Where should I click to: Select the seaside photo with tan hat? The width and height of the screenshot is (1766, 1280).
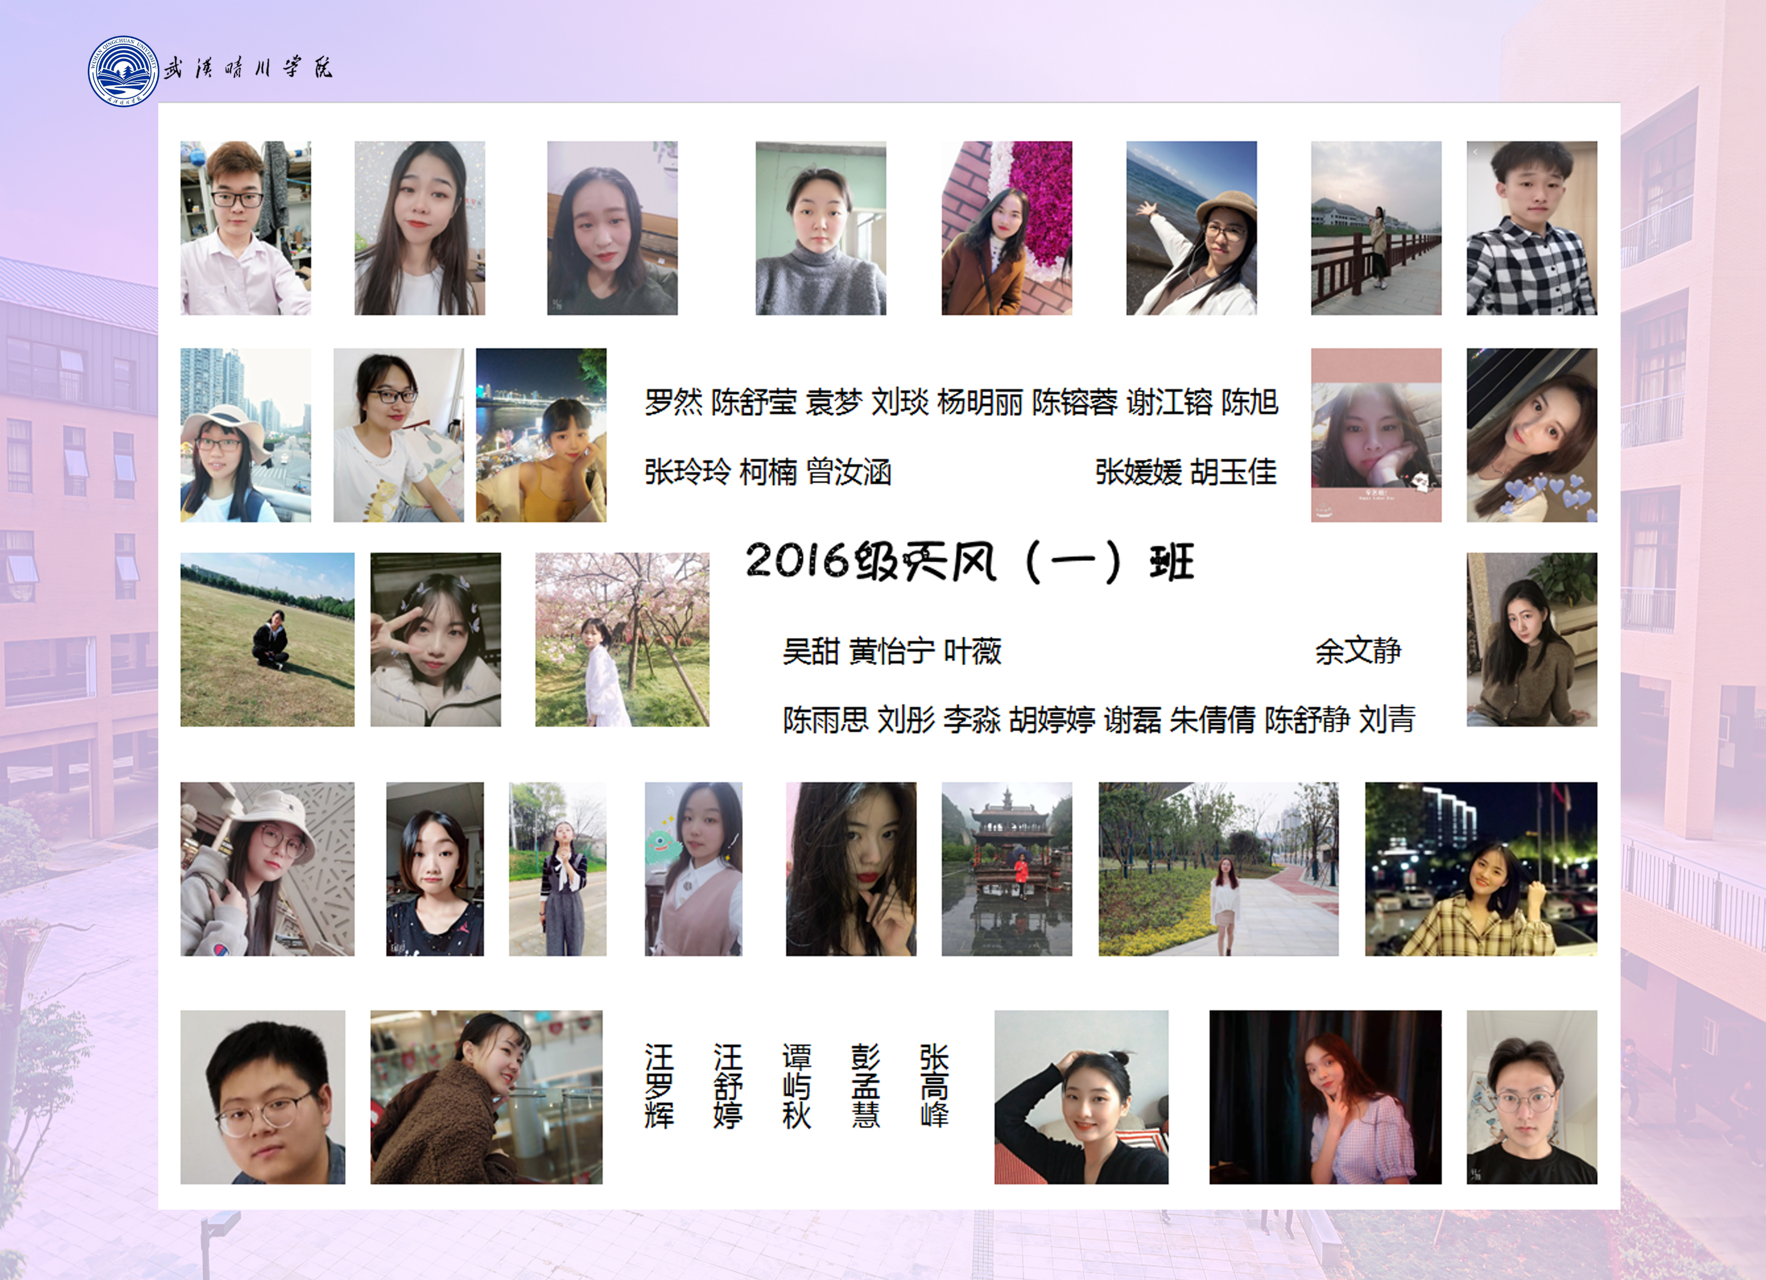click(x=1191, y=228)
